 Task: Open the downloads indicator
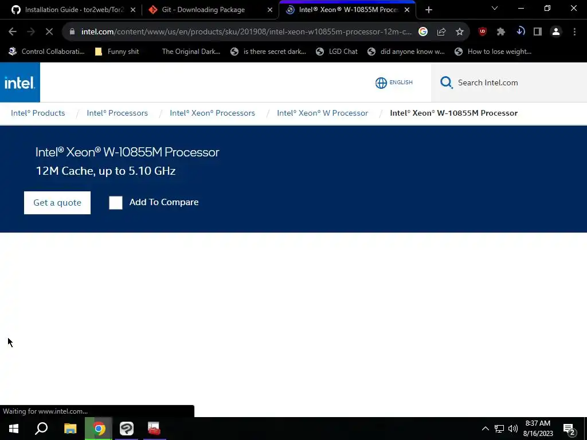(520, 32)
